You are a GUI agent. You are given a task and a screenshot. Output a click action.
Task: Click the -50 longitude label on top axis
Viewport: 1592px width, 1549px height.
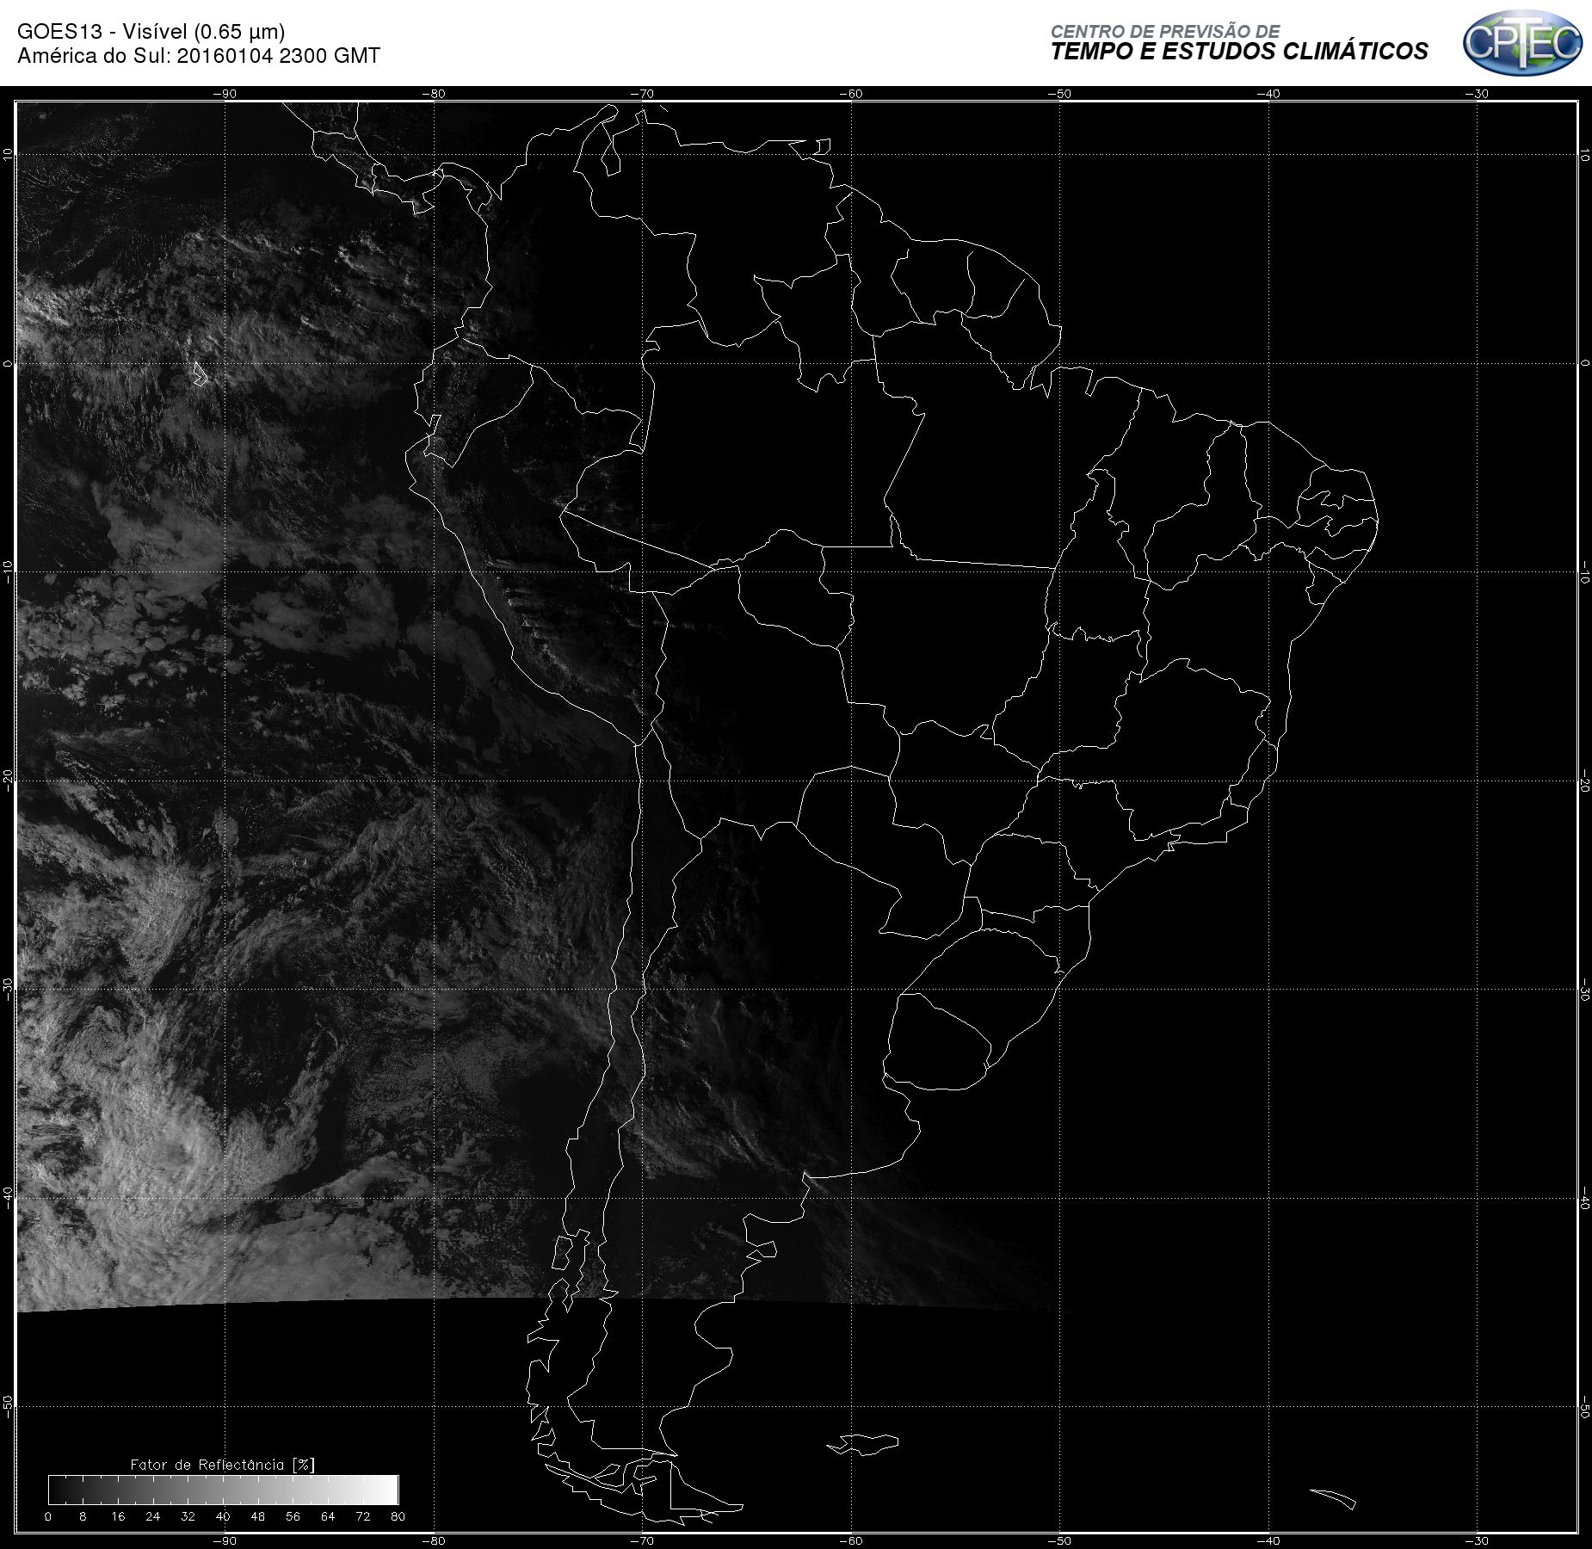(1059, 94)
